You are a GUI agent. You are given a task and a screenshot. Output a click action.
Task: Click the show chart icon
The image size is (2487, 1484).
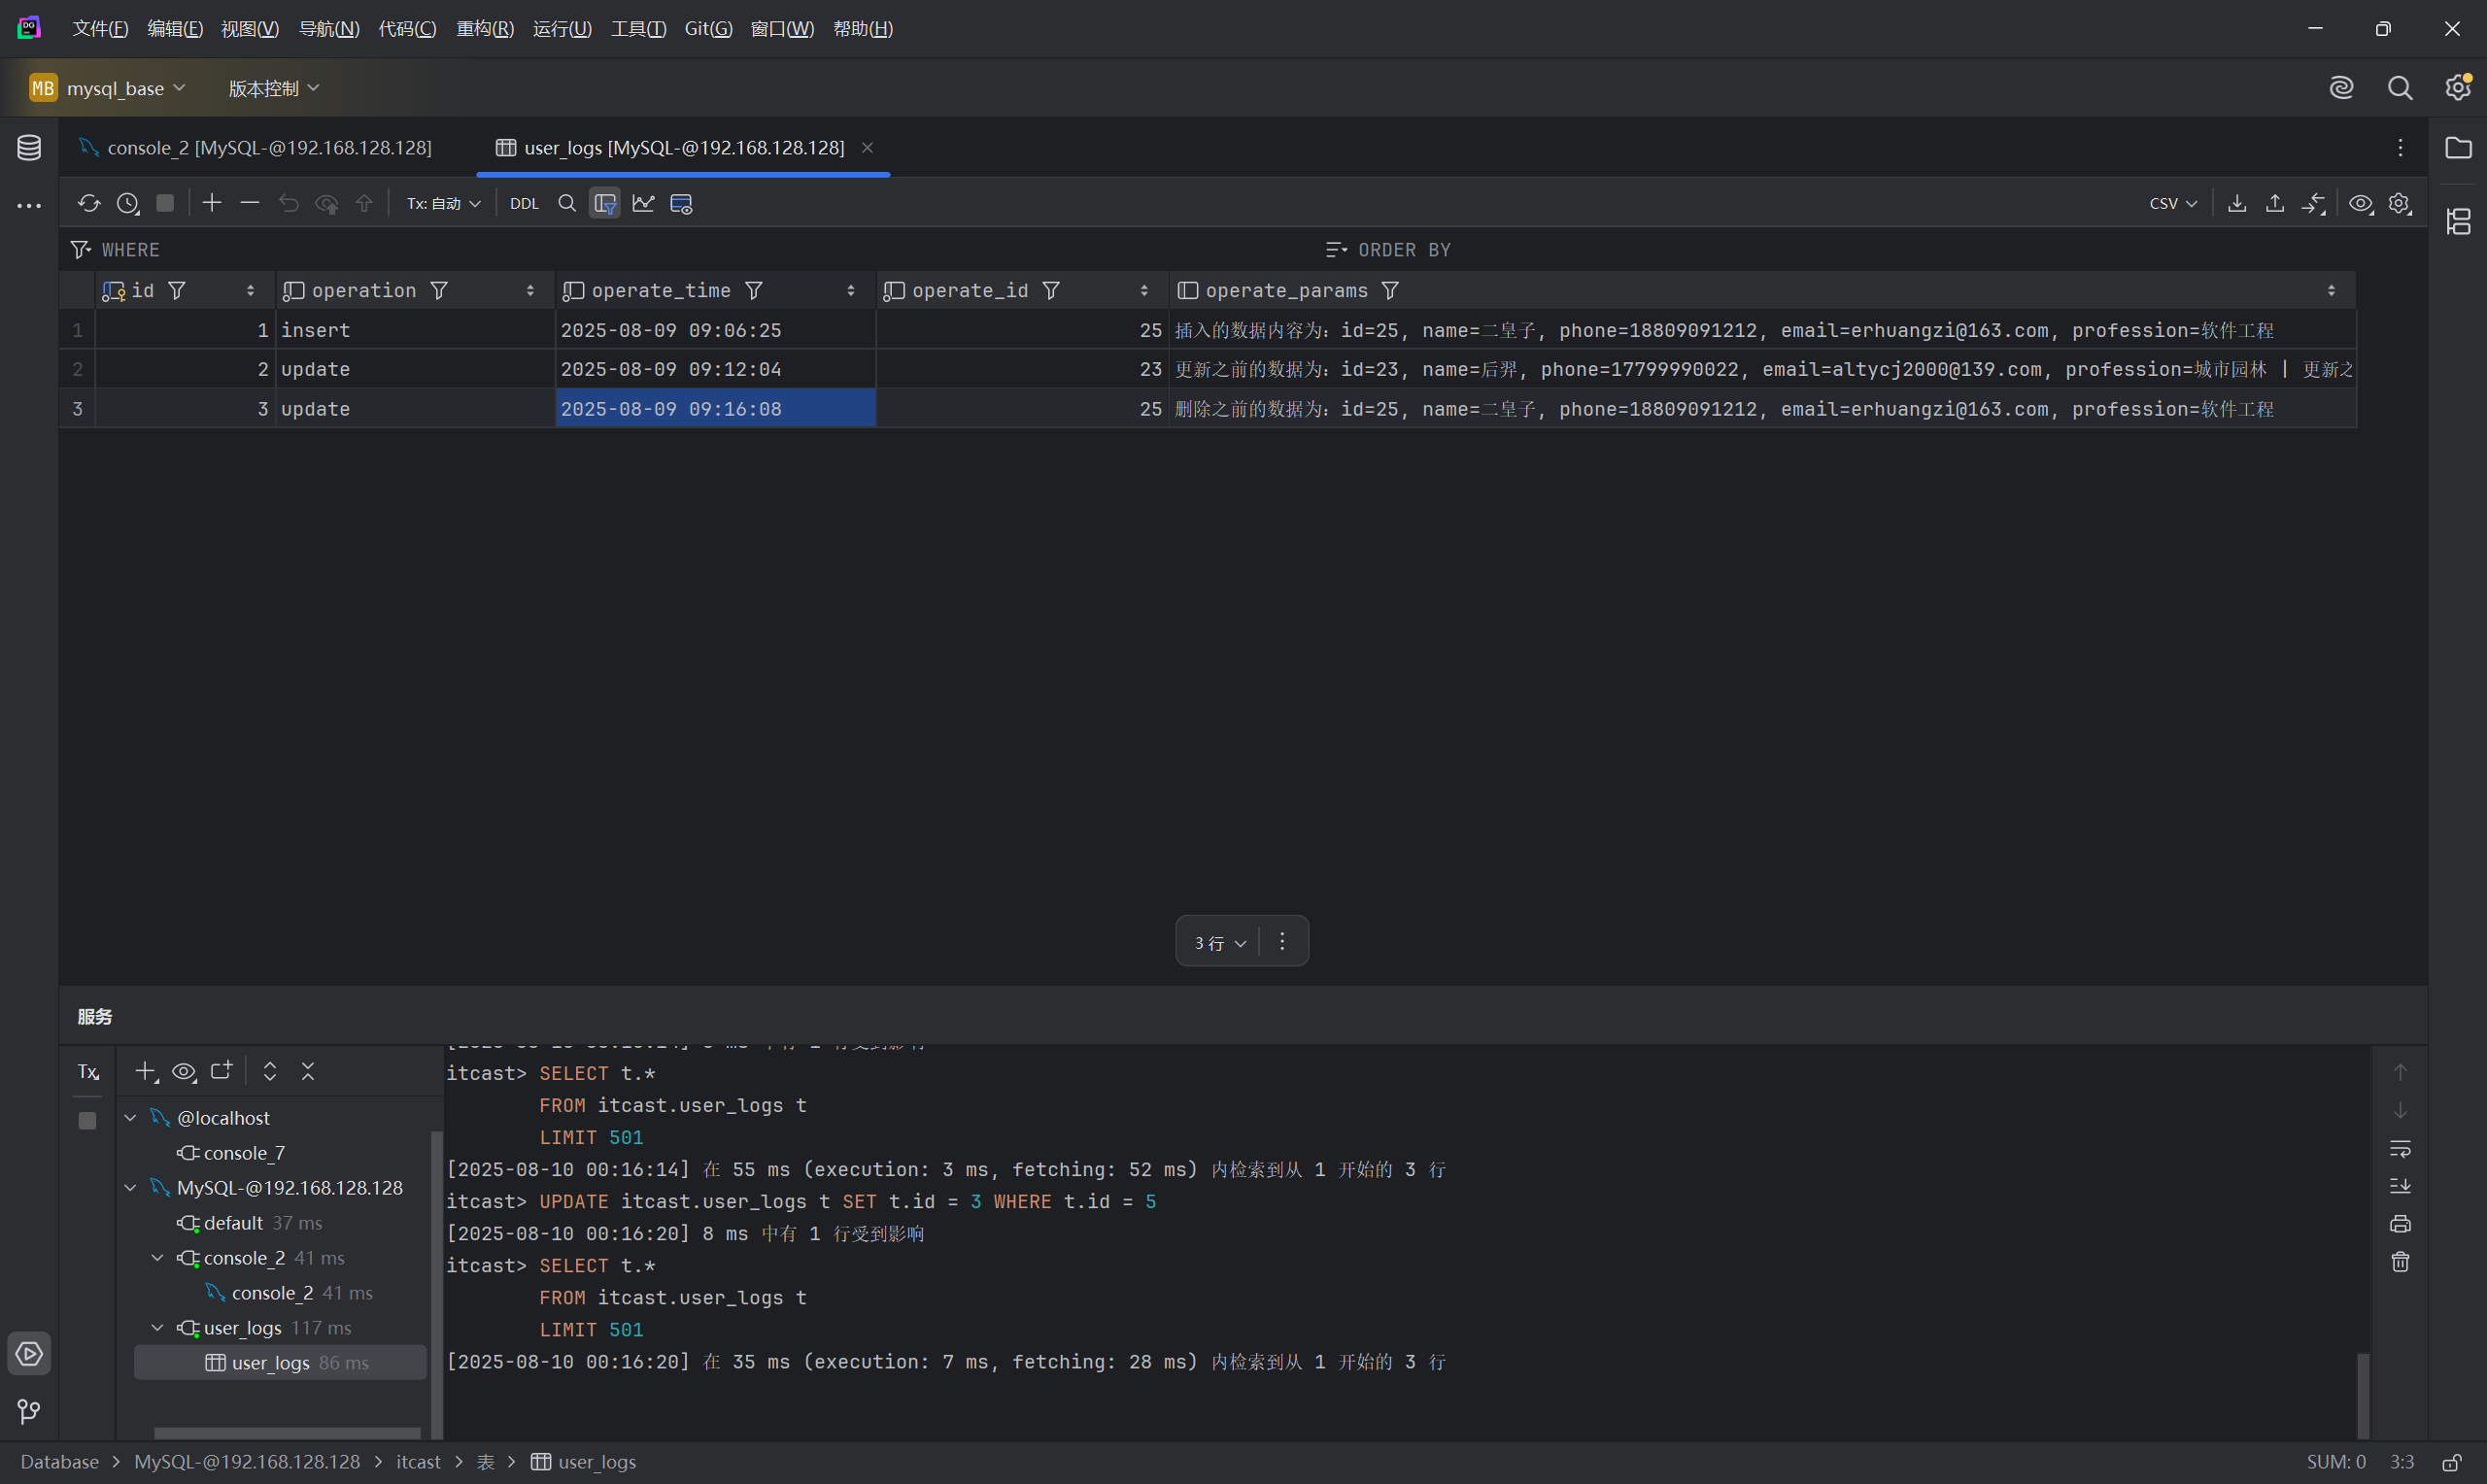coord(643,203)
